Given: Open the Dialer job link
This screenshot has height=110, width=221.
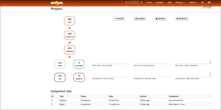Looking at the screenshot, I should point(62,104).
